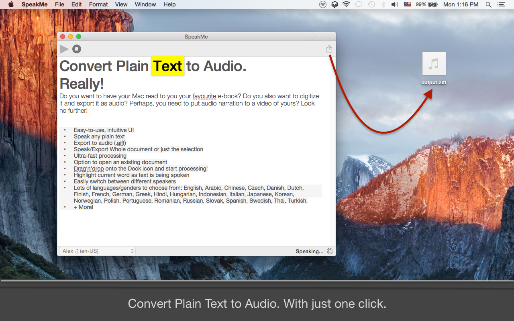This screenshot has height=321, width=514.
Task: Open the Apple menu
Action: [x=11, y=4]
